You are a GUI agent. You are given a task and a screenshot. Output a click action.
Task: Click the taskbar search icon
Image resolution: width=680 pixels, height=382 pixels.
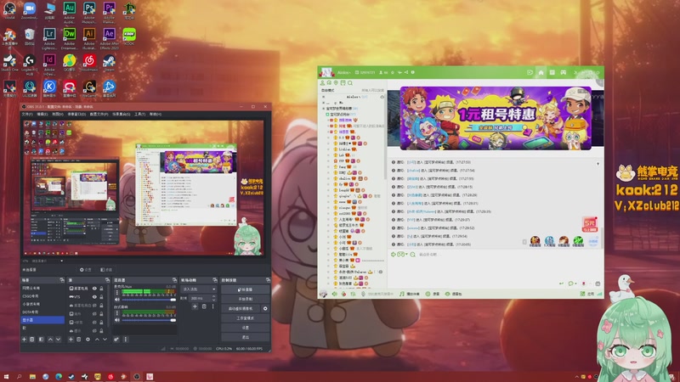pyautogui.click(x=19, y=377)
